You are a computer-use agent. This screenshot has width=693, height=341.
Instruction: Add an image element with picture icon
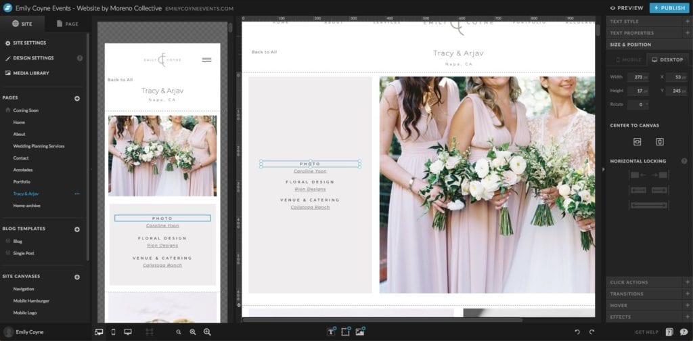tap(360, 332)
